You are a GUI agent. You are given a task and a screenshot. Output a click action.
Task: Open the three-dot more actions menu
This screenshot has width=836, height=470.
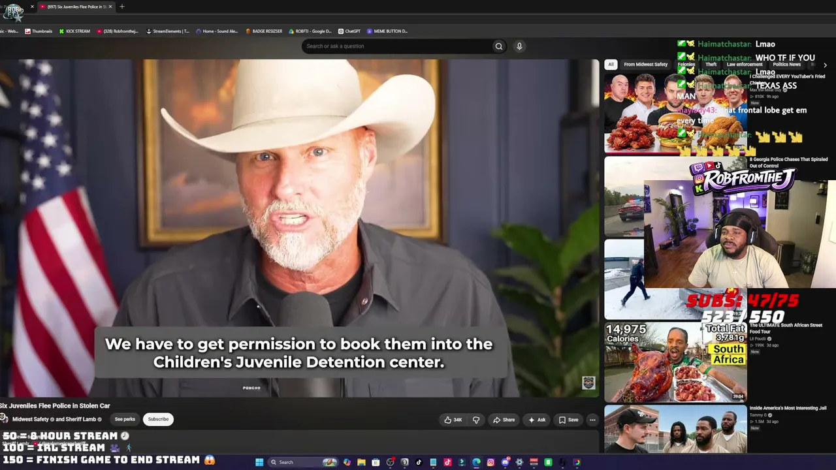tap(592, 420)
